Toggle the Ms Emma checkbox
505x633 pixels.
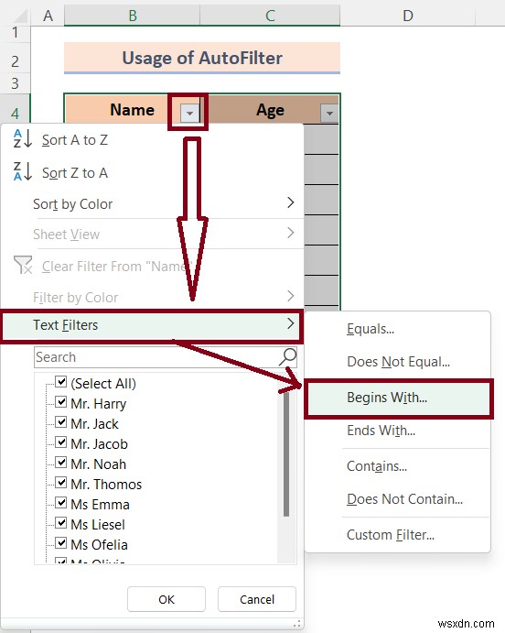pos(61,503)
